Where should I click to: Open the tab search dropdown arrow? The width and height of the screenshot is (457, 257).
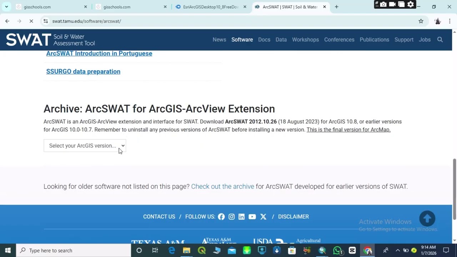[6, 7]
